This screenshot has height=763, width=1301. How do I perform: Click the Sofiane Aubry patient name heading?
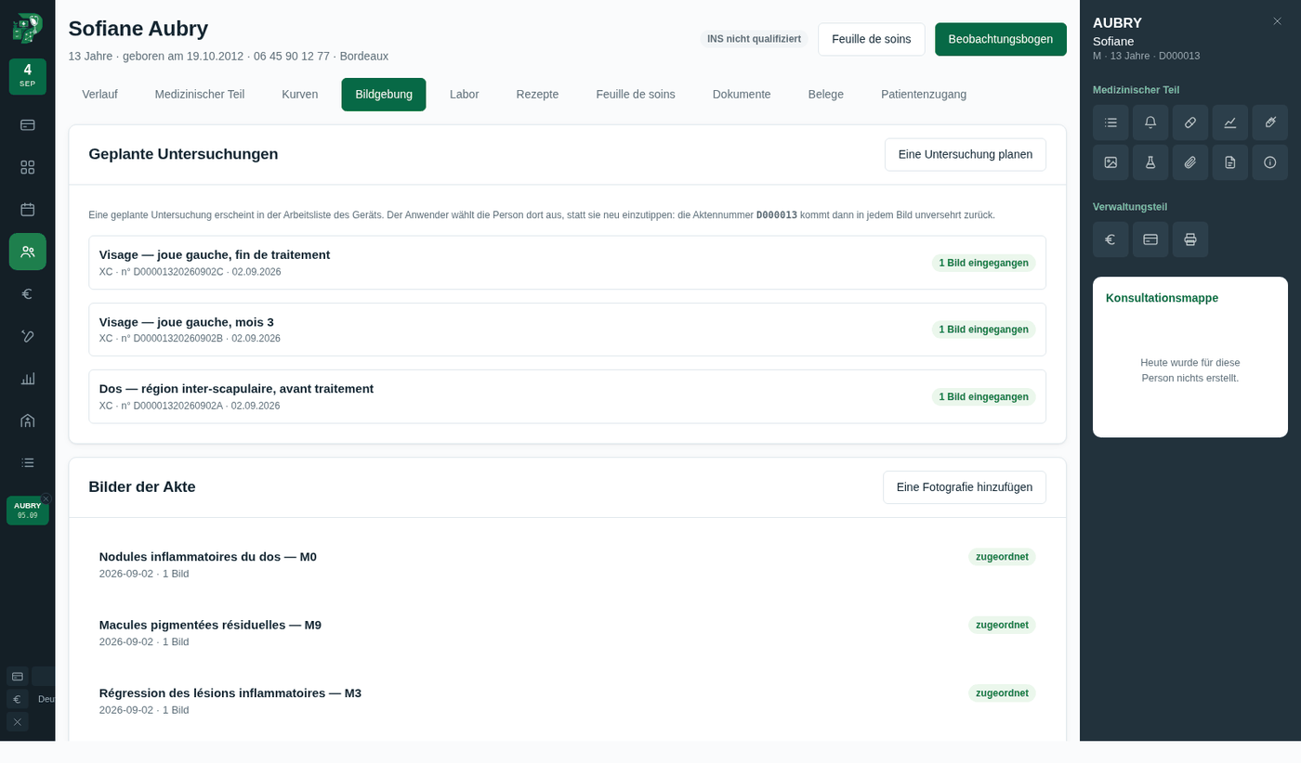point(138,29)
